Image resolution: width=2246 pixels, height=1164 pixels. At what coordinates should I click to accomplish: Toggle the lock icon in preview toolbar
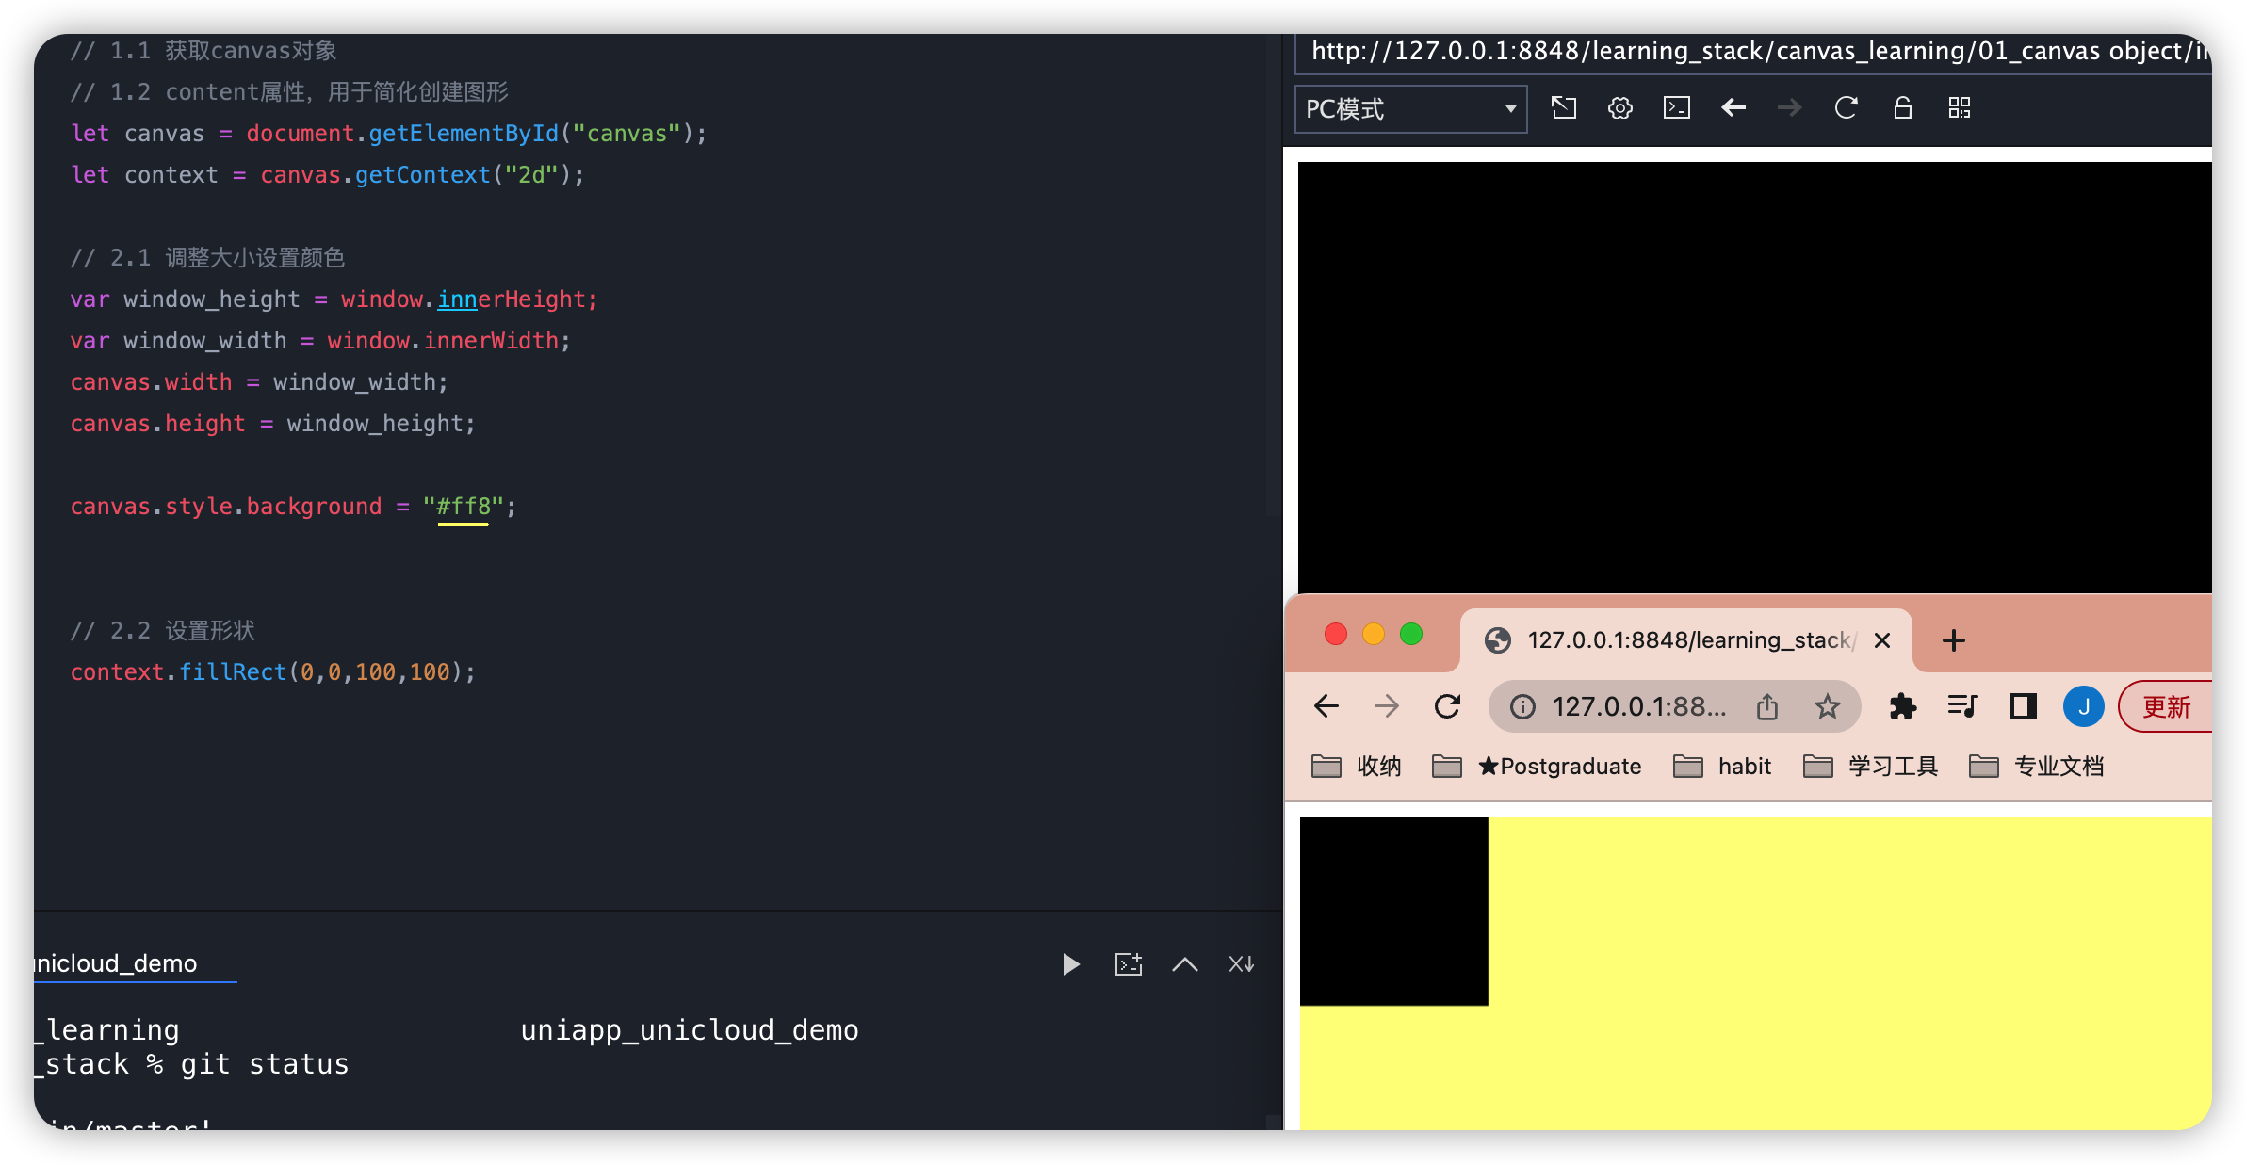(1903, 108)
